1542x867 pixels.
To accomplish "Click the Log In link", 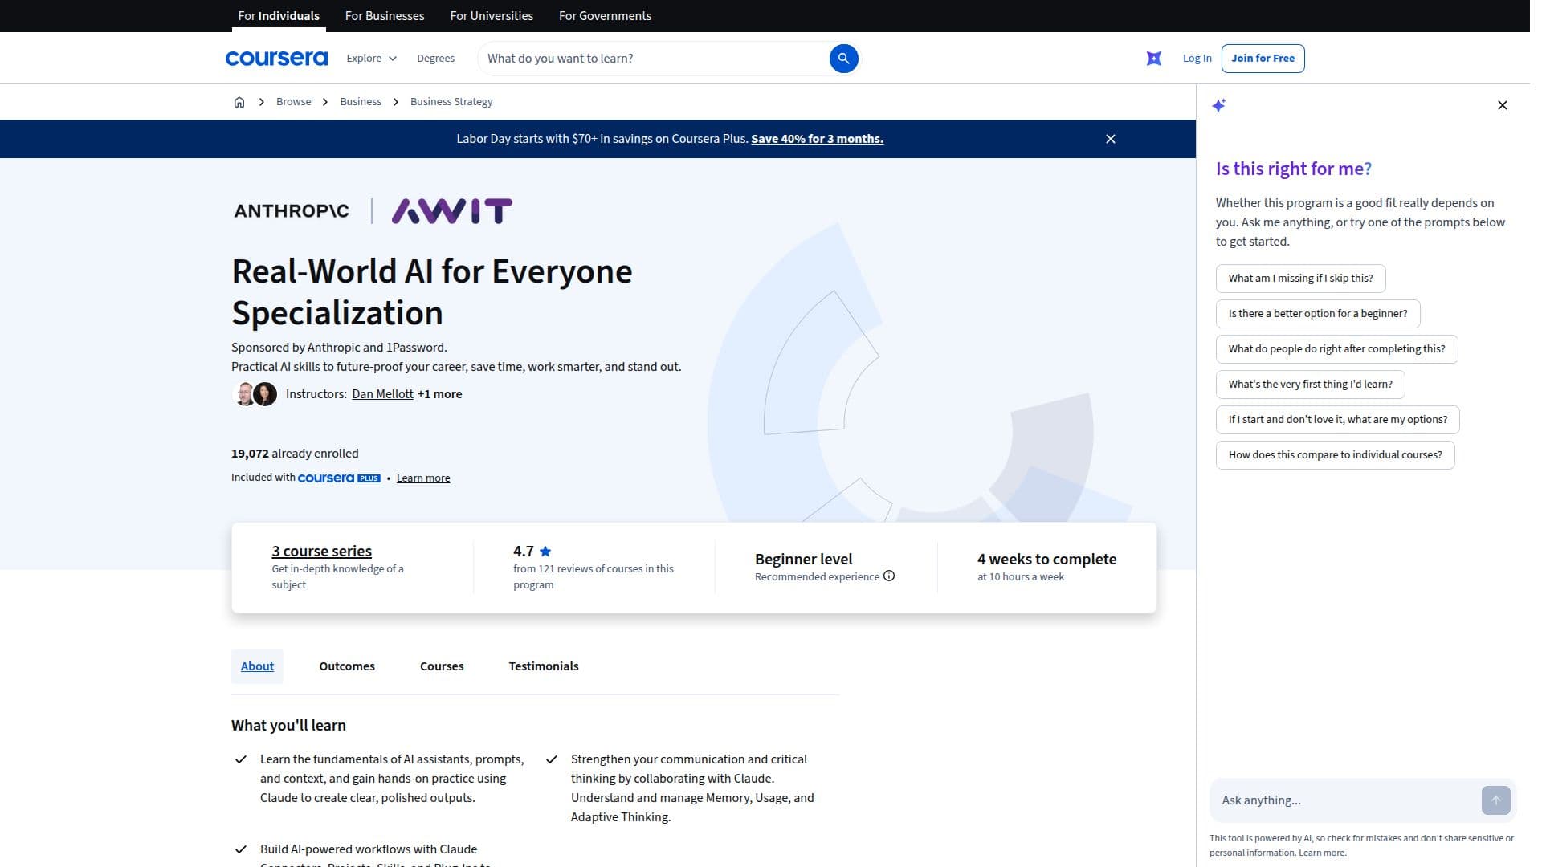I will tap(1197, 59).
